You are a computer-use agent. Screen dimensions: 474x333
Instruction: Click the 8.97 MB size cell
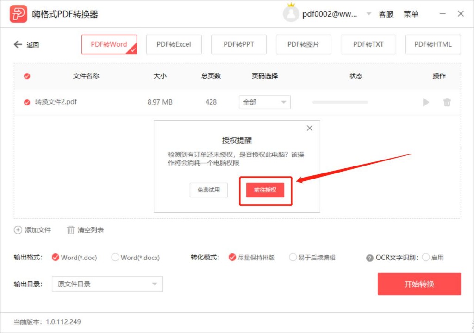click(x=160, y=102)
